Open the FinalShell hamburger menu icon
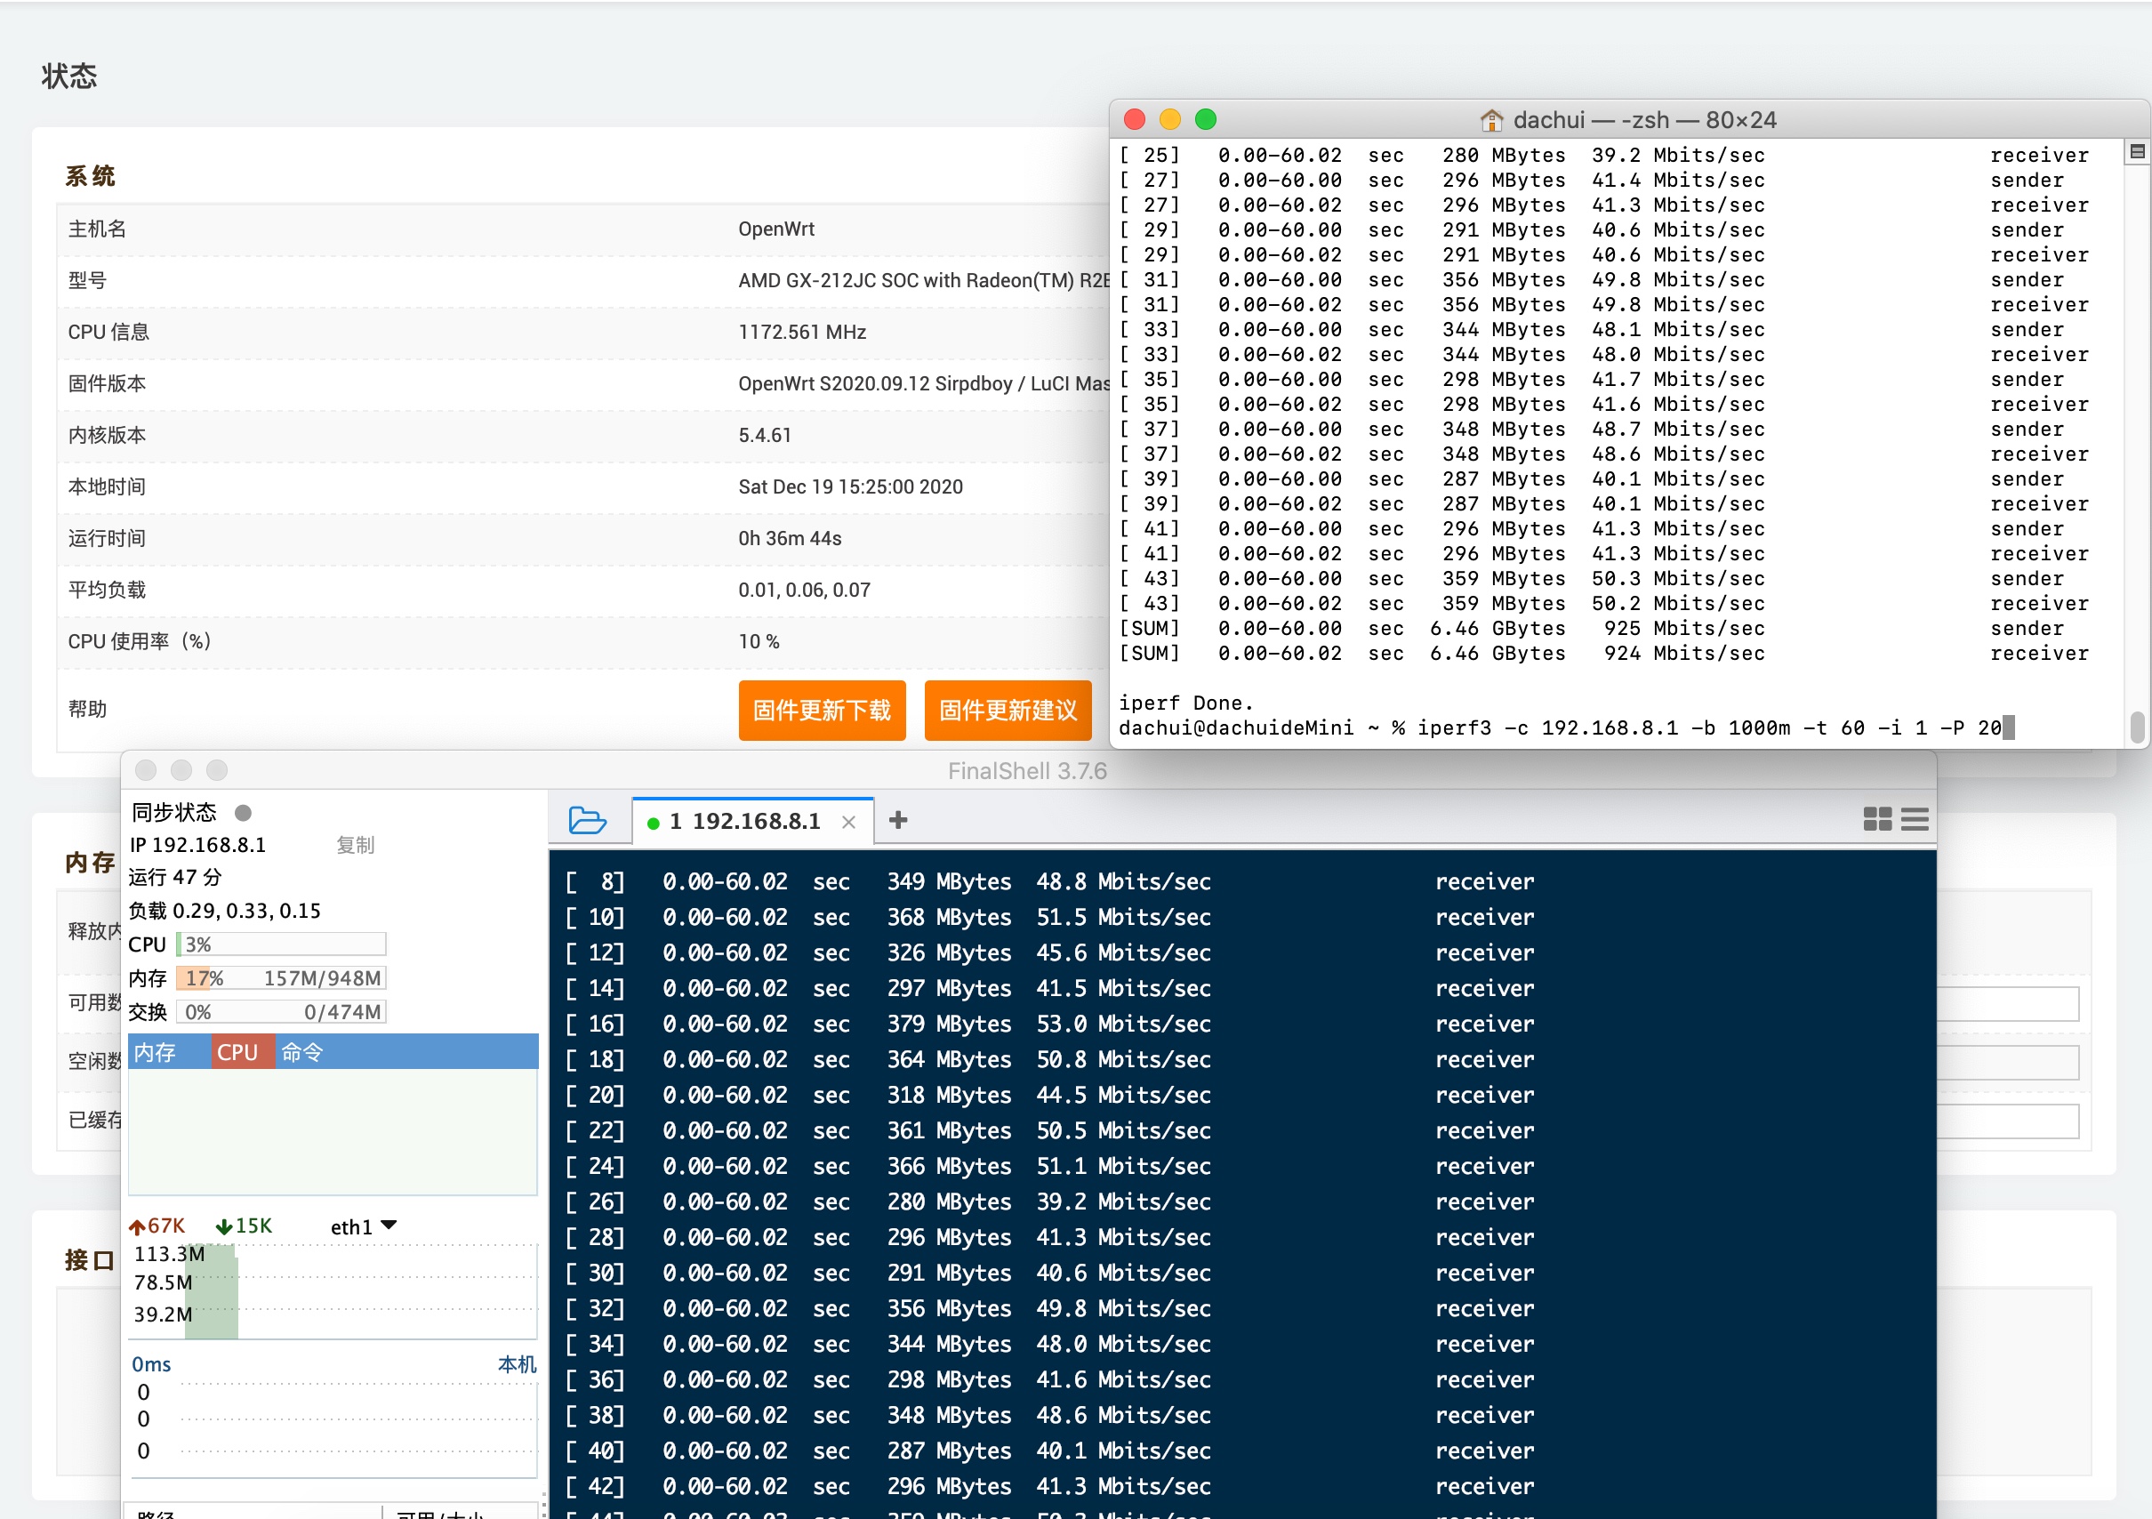The width and height of the screenshot is (2152, 1519). tap(1914, 819)
